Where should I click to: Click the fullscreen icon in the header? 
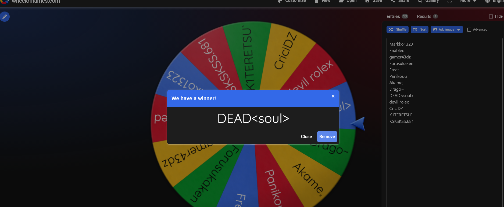(x=449, y=1)
